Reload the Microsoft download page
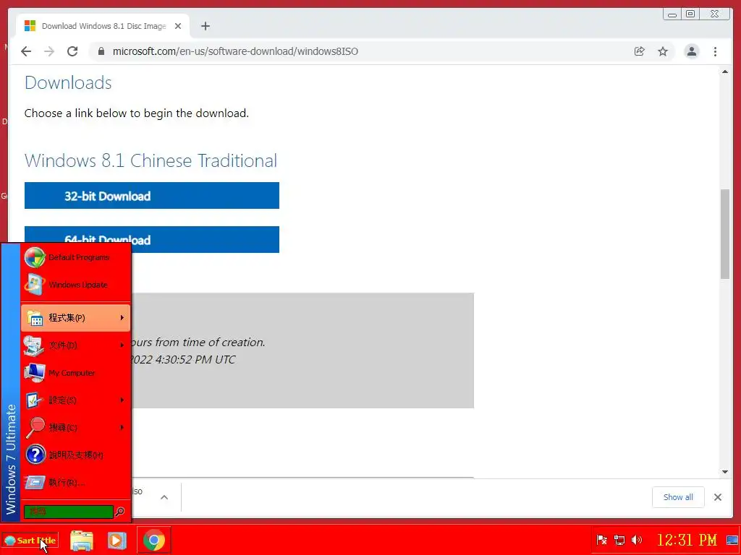741x555 pixels. pos(72,51)
